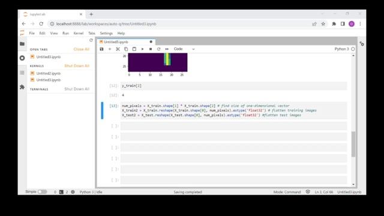Click browser Back arrow

click(24, 24)
